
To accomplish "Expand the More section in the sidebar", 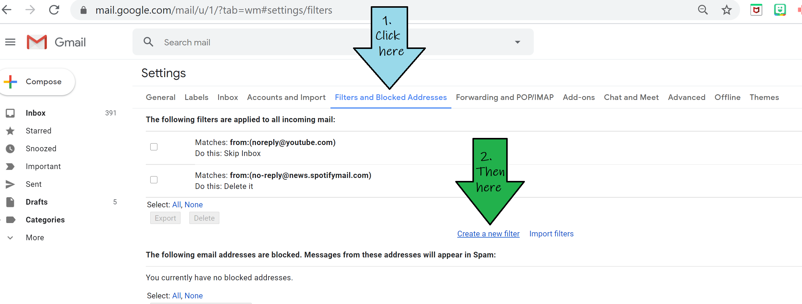I will [10, 237].
